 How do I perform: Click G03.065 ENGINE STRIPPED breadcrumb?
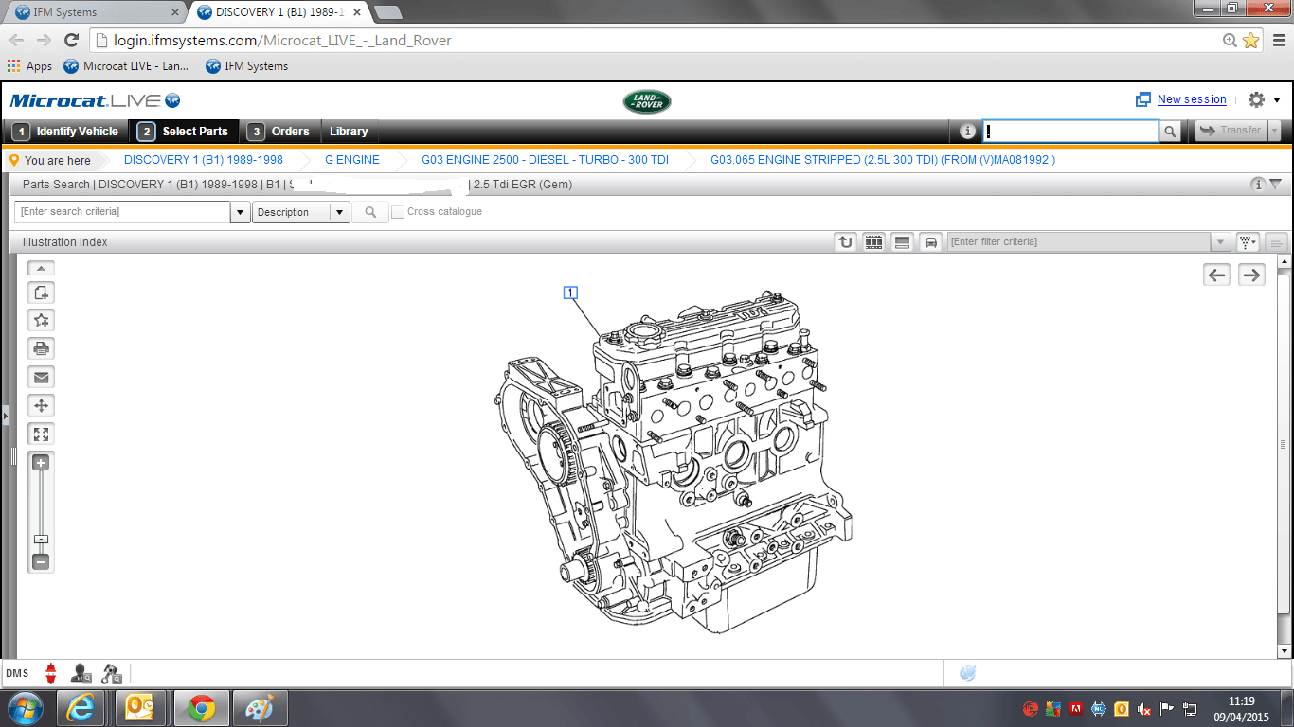click(x=883, y=160)
